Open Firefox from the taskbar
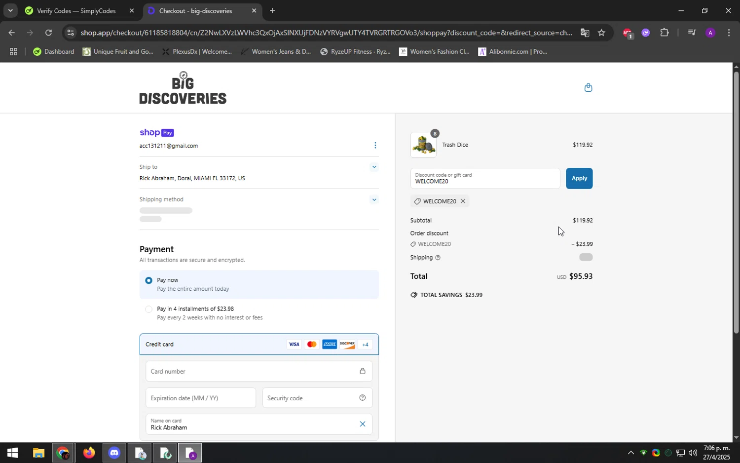The height and width of the screenshot is (463, 740). click(89, 453)
